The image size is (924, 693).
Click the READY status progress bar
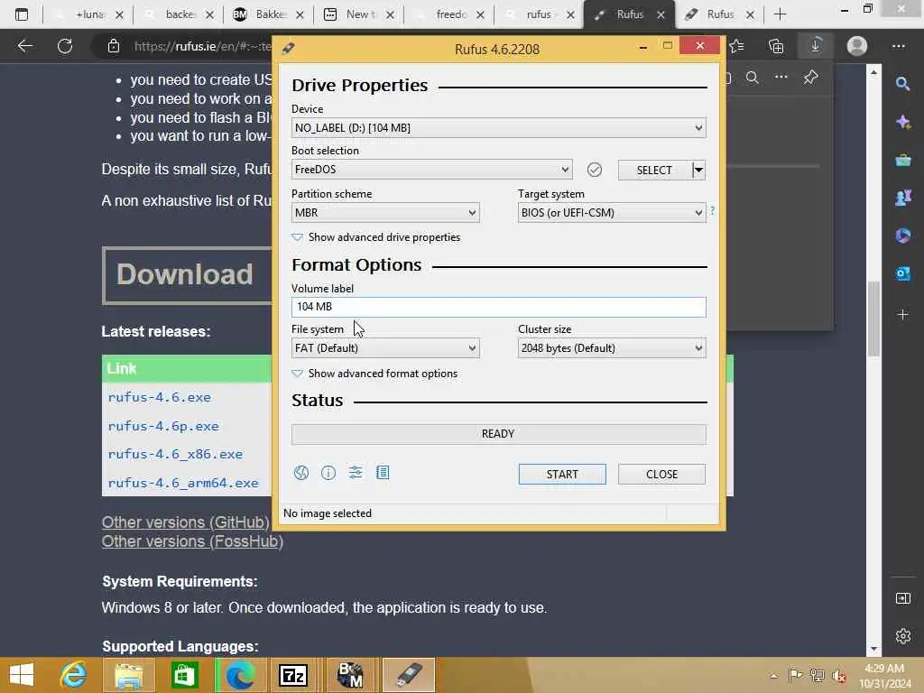(x=498, y=434)
